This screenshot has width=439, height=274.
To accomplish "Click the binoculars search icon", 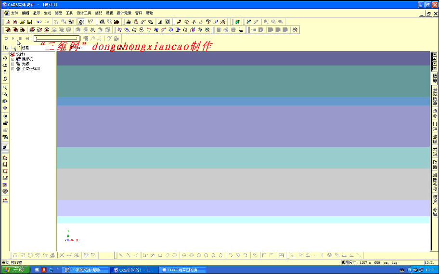I will (x=81, y=22).
